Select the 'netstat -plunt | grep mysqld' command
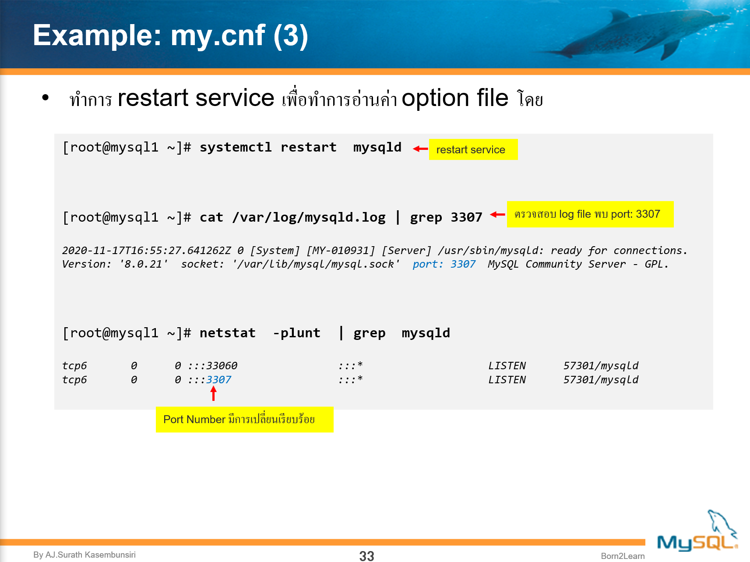750x562 pixels. 325,333
